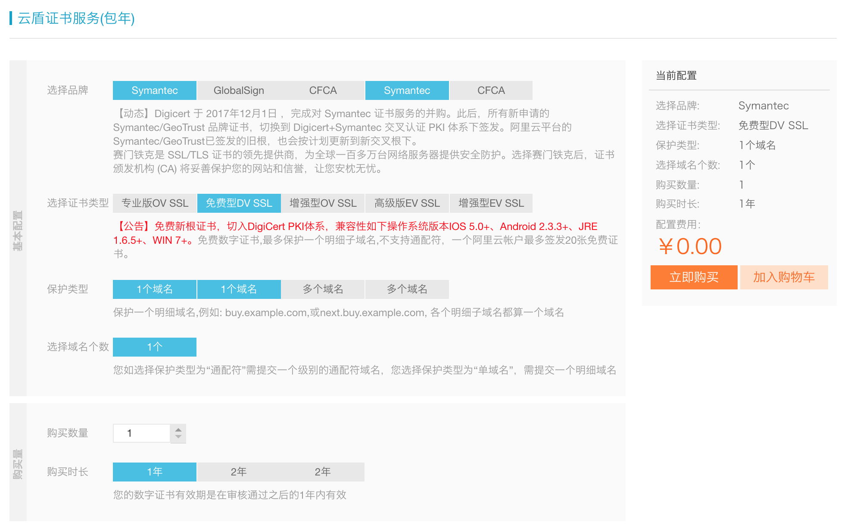Select GlobalSign brand option

[x=239, y=90]
